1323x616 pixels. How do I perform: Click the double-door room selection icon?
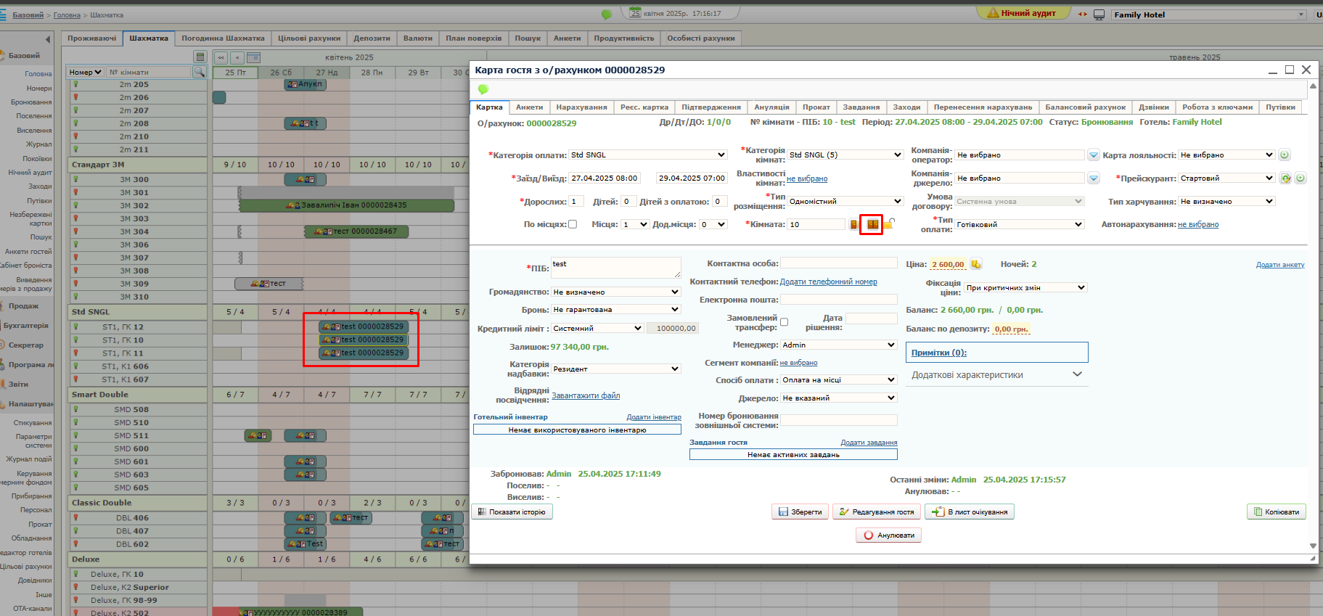point(872,225)
